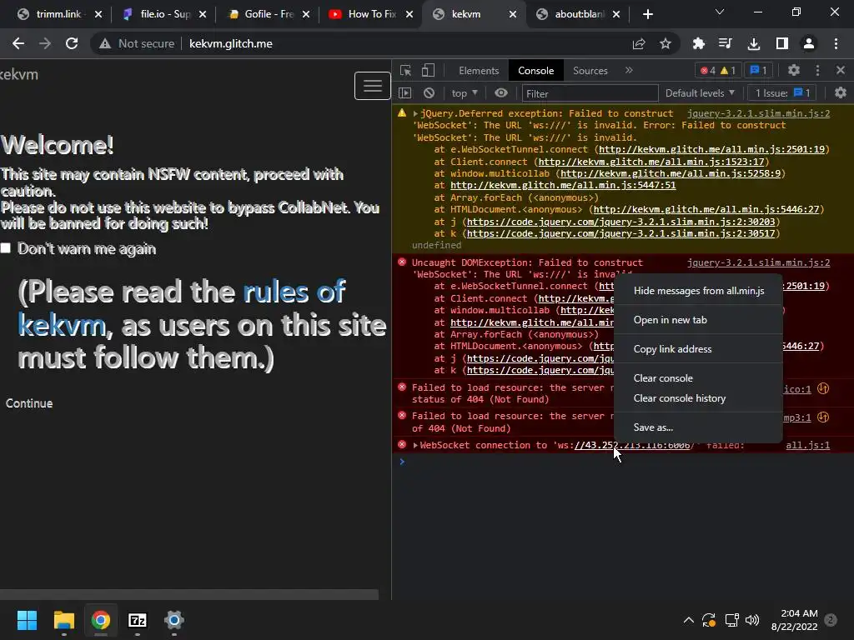Open console settings gear beside issues
Screen dimensions: 854x640
click(841, 93)
